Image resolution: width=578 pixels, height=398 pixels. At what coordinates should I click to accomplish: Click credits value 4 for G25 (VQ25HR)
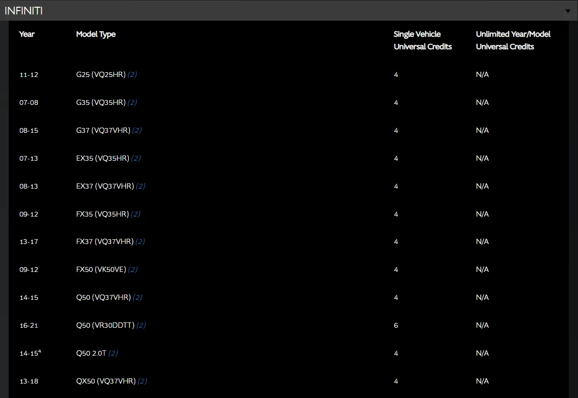pyautogui.click(x=396, y=75)
